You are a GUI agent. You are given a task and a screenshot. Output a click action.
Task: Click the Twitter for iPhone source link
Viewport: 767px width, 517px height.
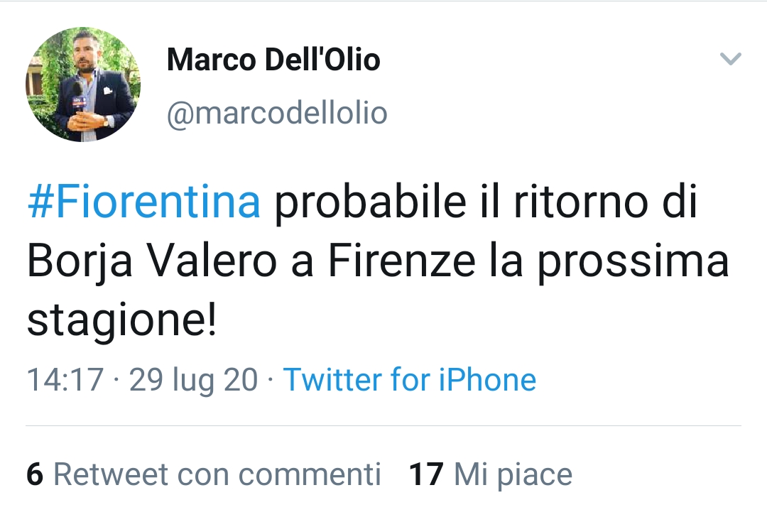(410, 379)
